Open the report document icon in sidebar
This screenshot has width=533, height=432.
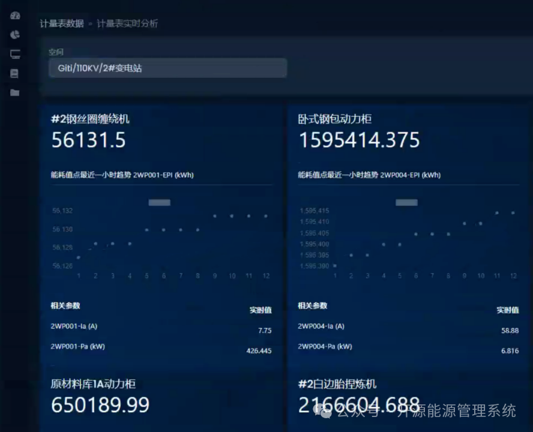[x=15, y=73]
